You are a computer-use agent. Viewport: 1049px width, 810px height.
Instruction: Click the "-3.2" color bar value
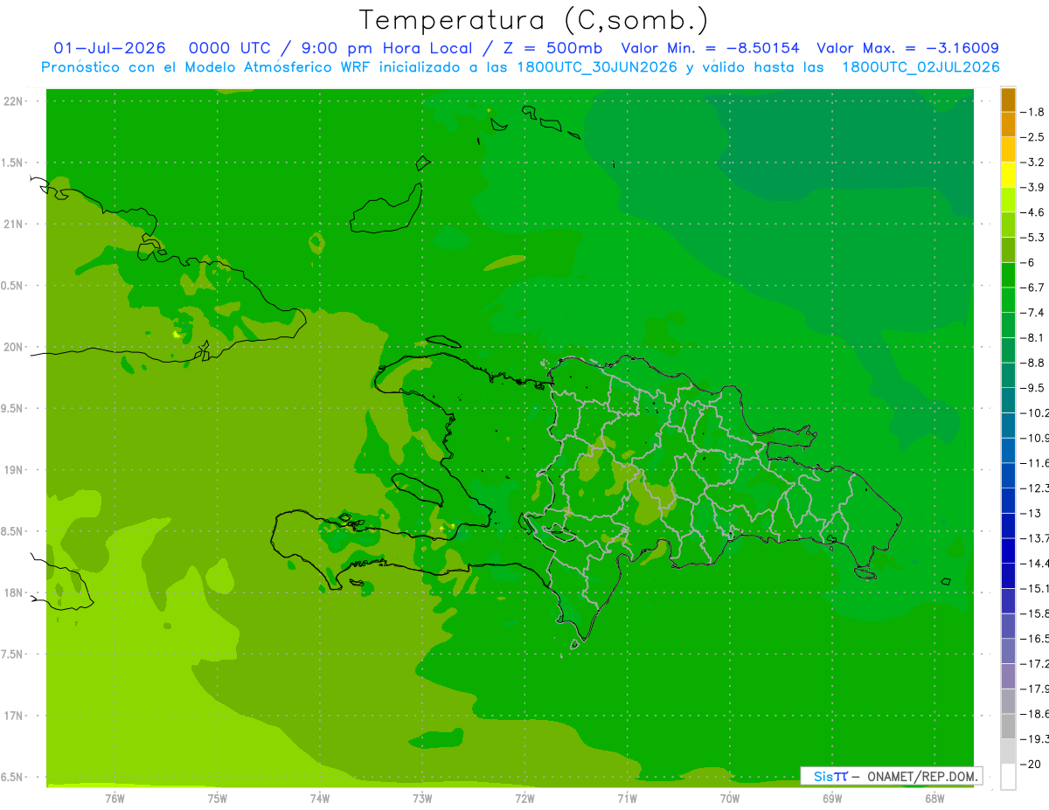coord(1033,162)
